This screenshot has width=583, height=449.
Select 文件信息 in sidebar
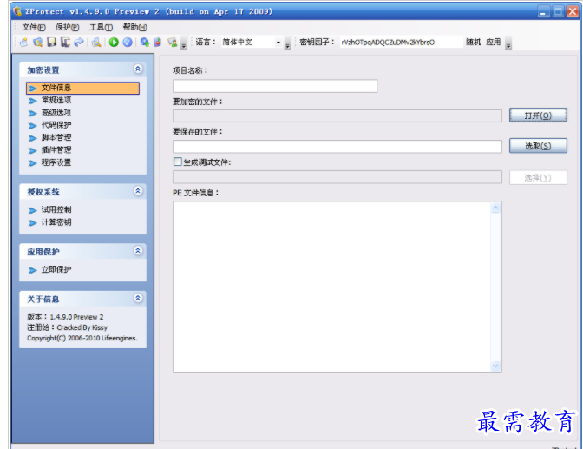coord(83,89)
